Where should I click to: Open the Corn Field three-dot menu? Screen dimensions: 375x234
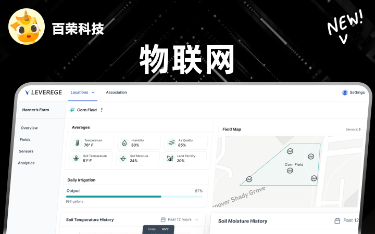tap(102, 110)
